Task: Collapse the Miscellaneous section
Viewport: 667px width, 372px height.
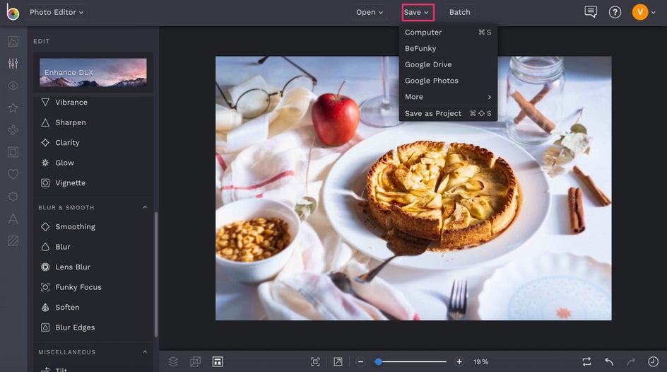Action: pos(145,352)
